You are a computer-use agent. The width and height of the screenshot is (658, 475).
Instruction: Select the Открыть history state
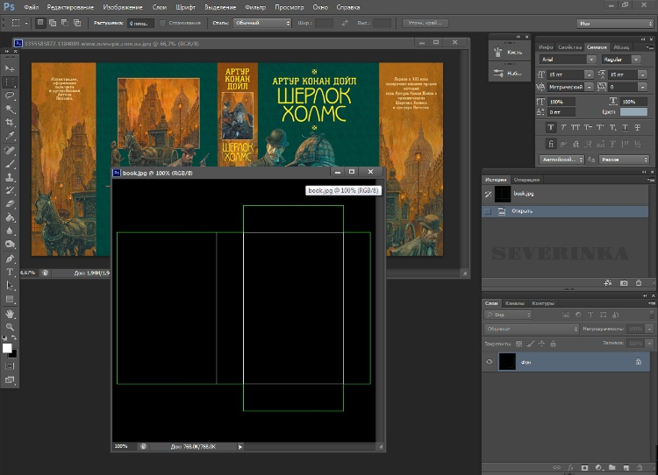[524, 211]
